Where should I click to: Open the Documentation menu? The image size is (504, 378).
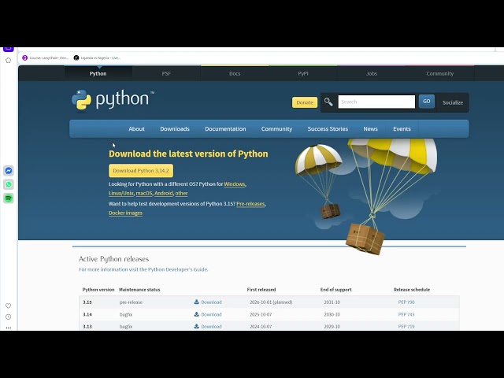pyautogui.click(x=225, y=129)
